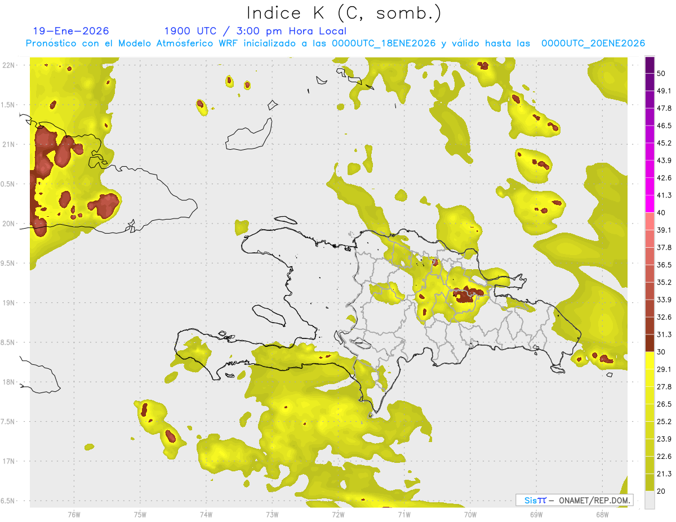Screen dimensions: 676x522
Task: Pick the dark brown swatch between 30 and 31.3
Action: point(650,343)
